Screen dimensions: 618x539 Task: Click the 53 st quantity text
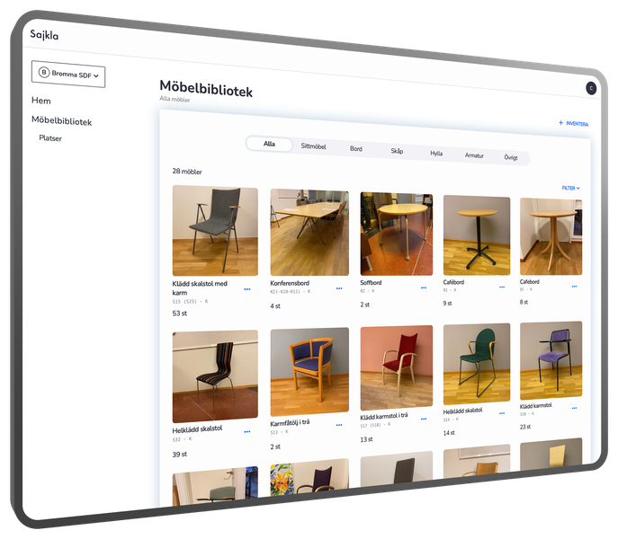coord(179,314)
